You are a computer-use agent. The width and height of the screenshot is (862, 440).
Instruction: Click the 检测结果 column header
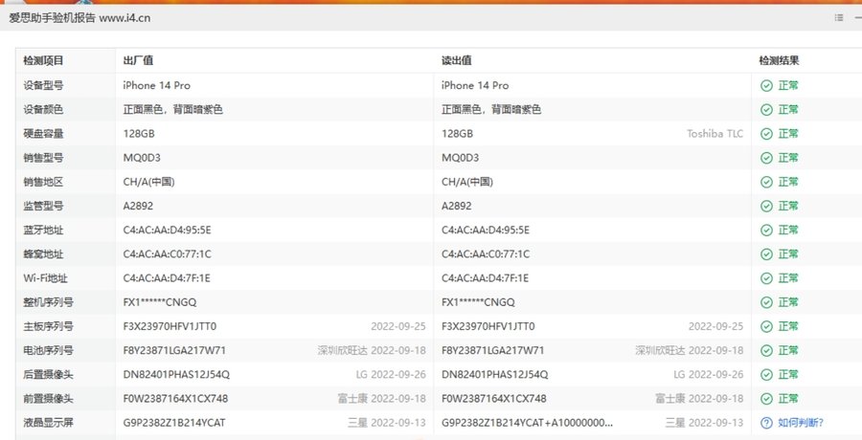pos(779,61)
